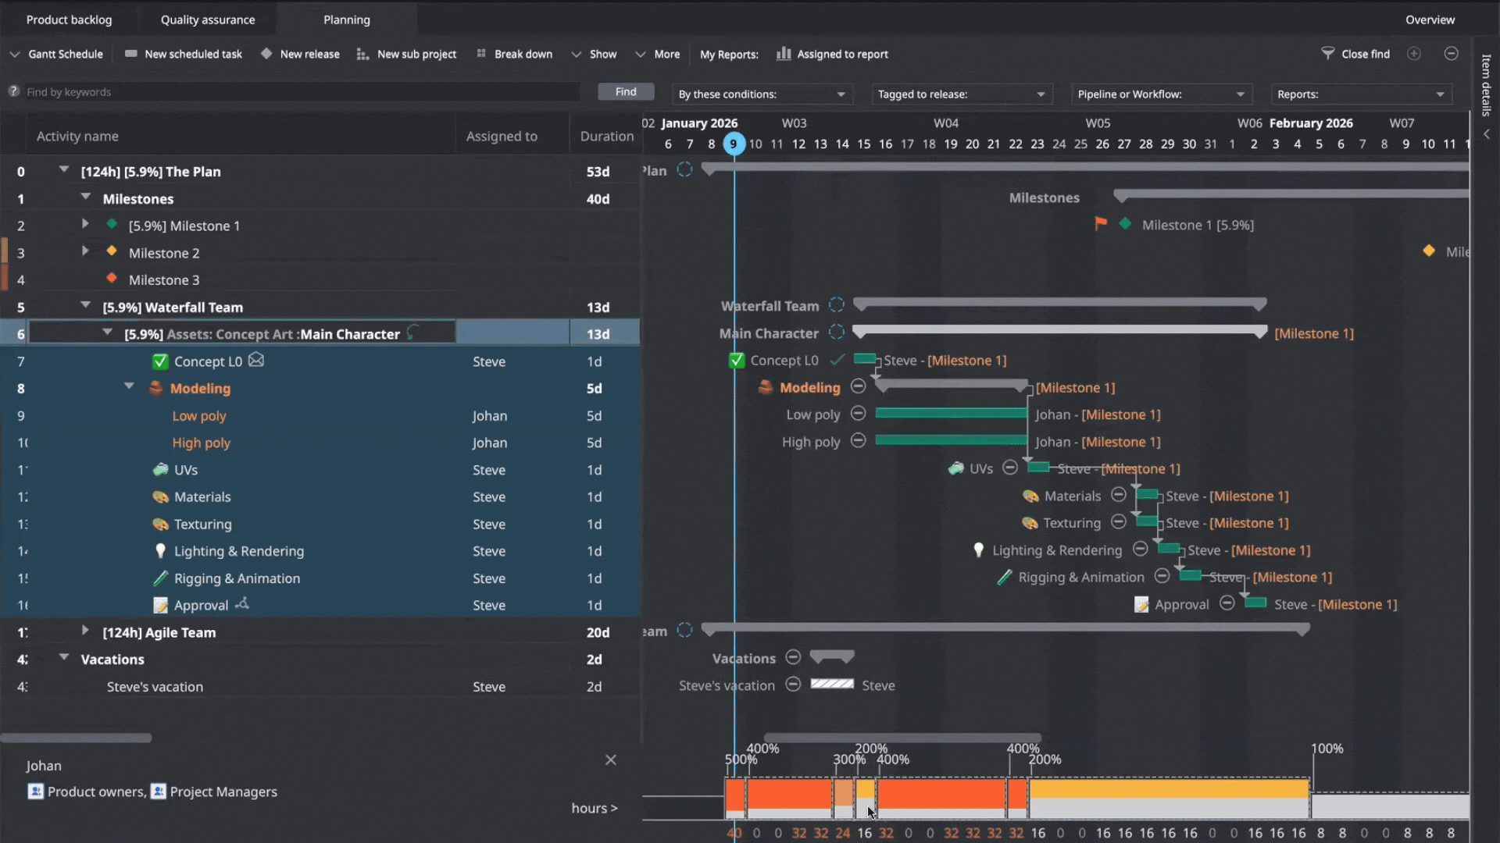Collapse the Modeling task group
The width and height of the screenshot is (1500, 843).
tap(129, 386)
